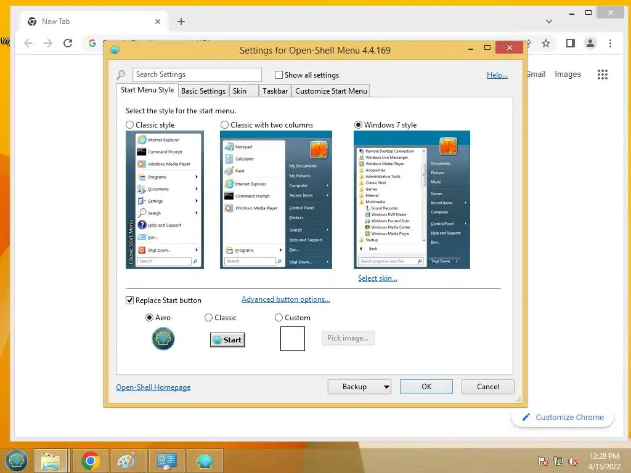Enable Show all settings checkbox
Screen dimensions: 631x473
[x=279, y=75]
